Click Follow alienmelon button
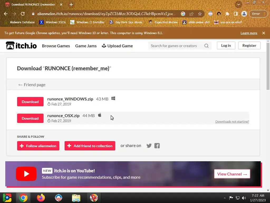This screenshot has width=270, height=203. pos(38,146)
